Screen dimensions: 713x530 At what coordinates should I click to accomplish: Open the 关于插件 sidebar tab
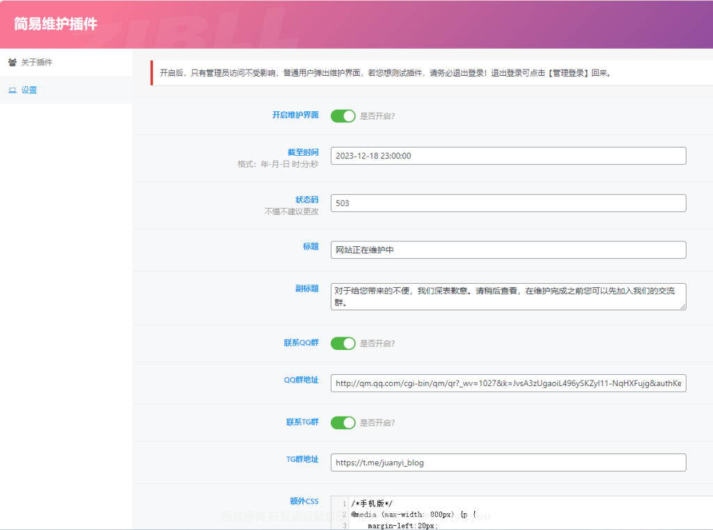(x=36, y=63)
